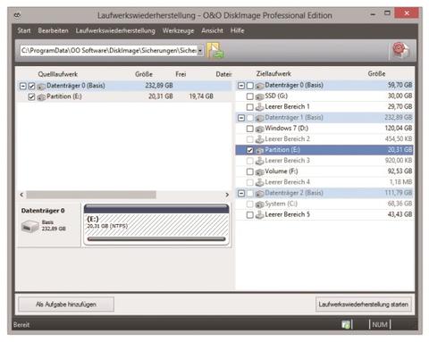Open the Ansicht menu
Image resolution: width=429 pixels, height=342 pixels.
point(212,30)
